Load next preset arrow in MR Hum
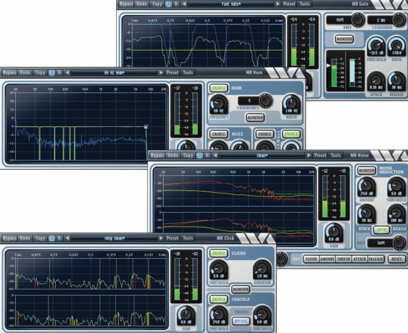408x333 pixels. tap(161, 73)
